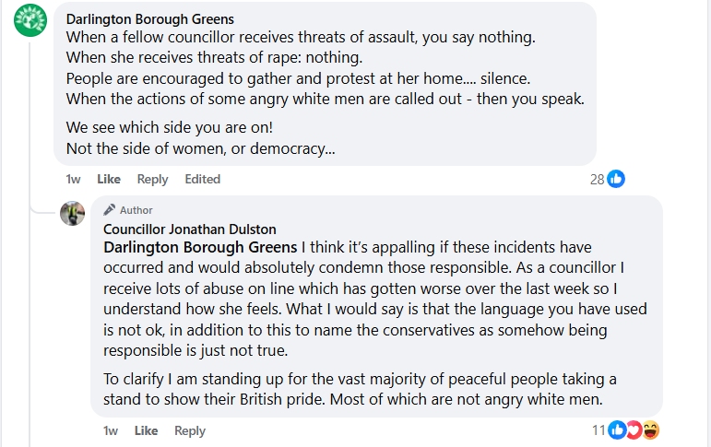Open the 28 reactions count
Viewport: 711px width, 447px height.
tap(597, 179)
